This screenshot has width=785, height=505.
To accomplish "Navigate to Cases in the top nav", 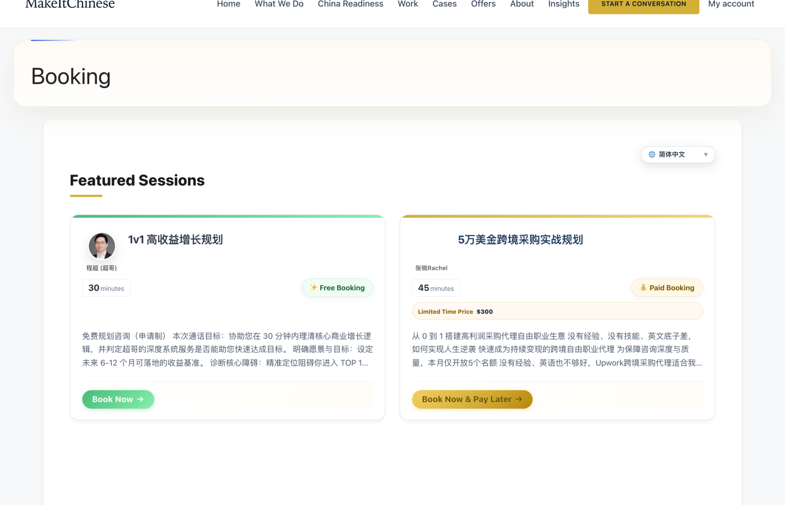I will pos(445,4).
